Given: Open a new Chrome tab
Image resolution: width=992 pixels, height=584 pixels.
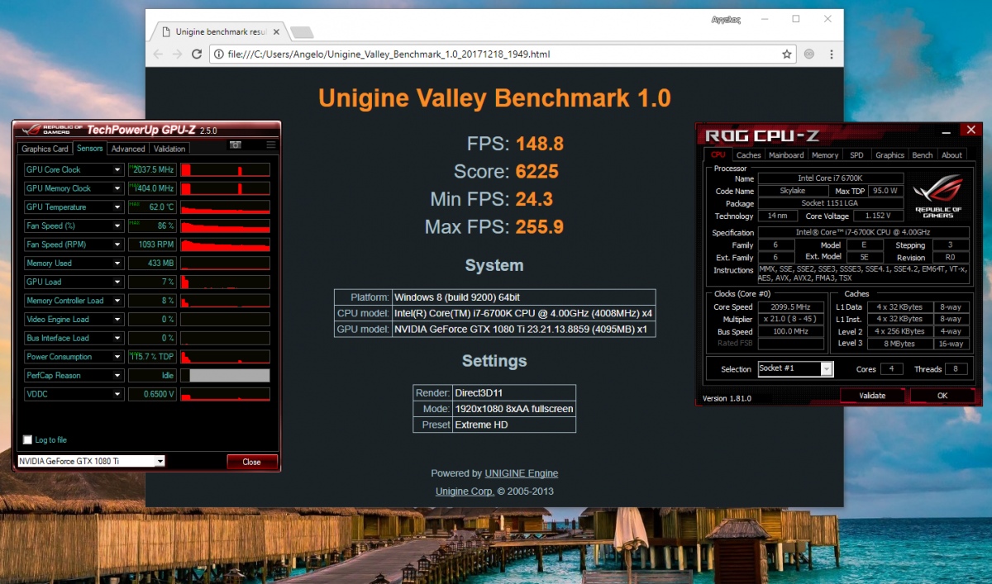Looking at the screenshot, I should coord(302,32).
